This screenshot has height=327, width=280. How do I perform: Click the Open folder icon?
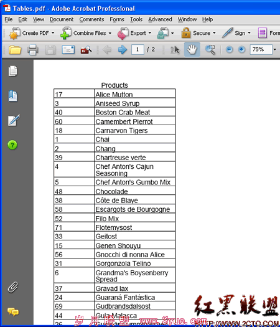[15, 50]
